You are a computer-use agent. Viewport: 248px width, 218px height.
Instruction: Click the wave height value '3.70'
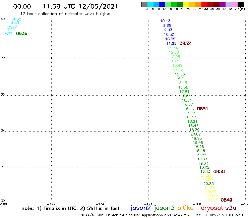(11, 30)
